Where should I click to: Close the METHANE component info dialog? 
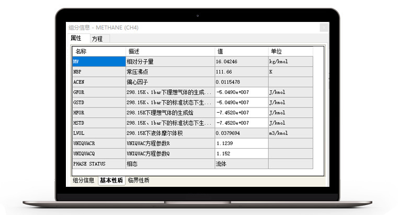(324, 28)
